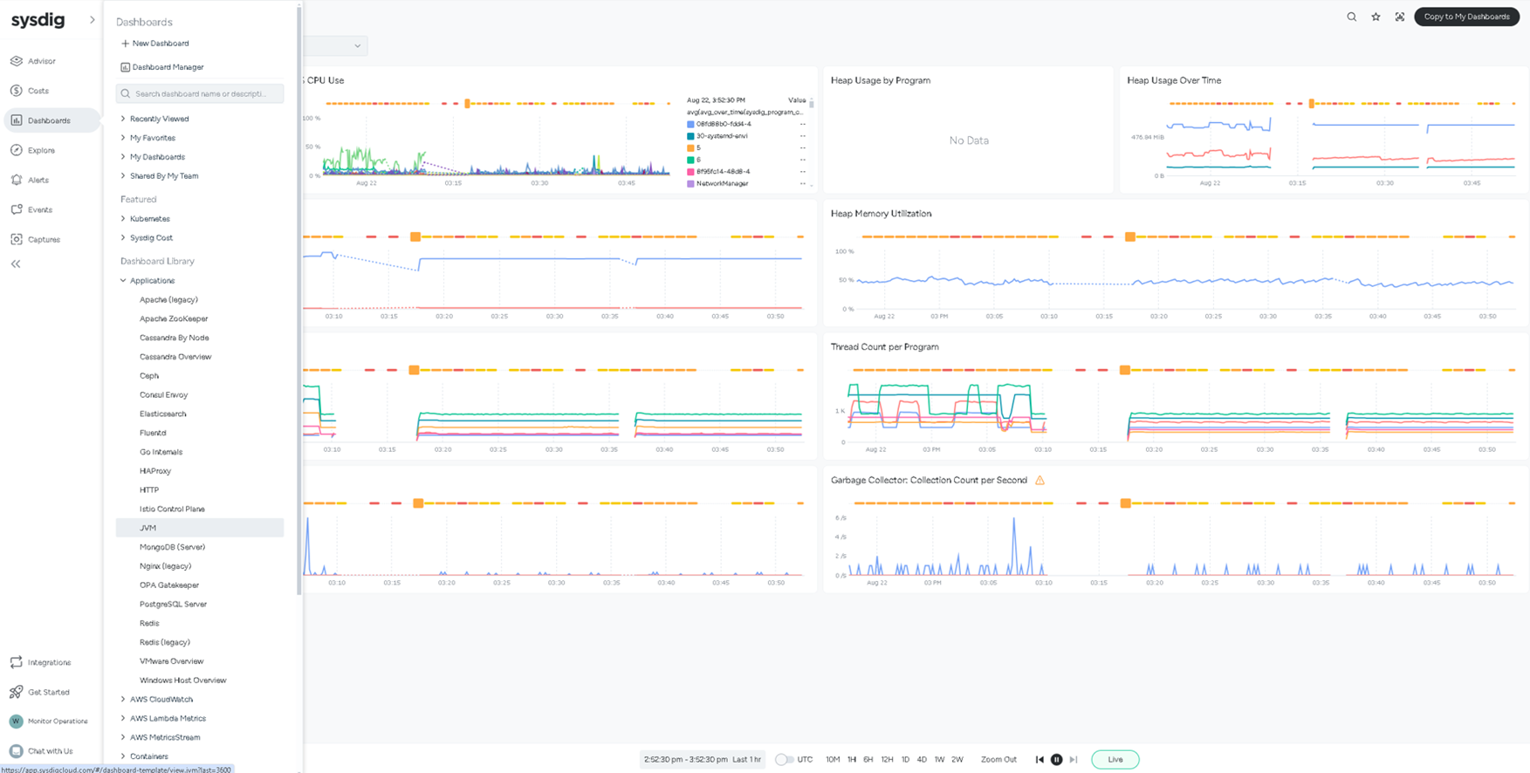1530x773 pixels.
Task: Click Copy to My Dashboards button
Action: click(x=1466, y=17)
